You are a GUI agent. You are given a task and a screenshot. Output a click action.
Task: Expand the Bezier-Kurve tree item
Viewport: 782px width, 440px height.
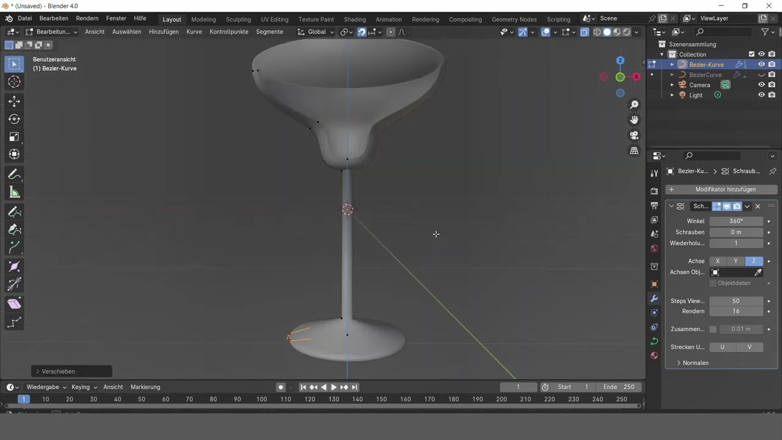point(672,65)
